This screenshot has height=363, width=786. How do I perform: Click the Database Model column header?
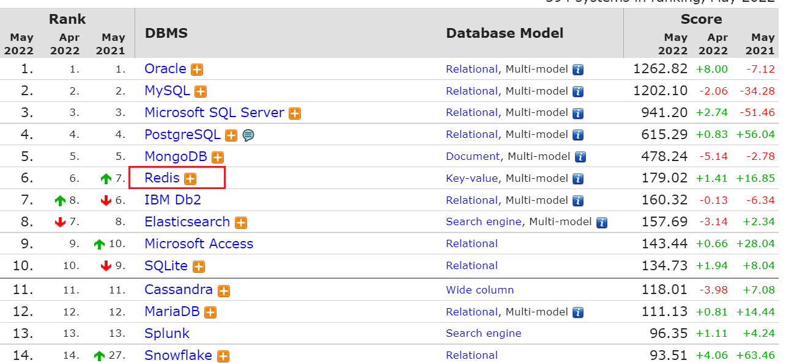pyautogui.click(x=505, y=33)
